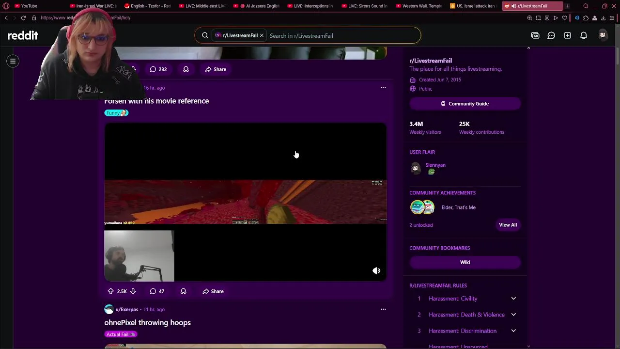Screen dimensions: 620x349
Task: Open 47 comments on Forsen post
Action: coord(157,291)
